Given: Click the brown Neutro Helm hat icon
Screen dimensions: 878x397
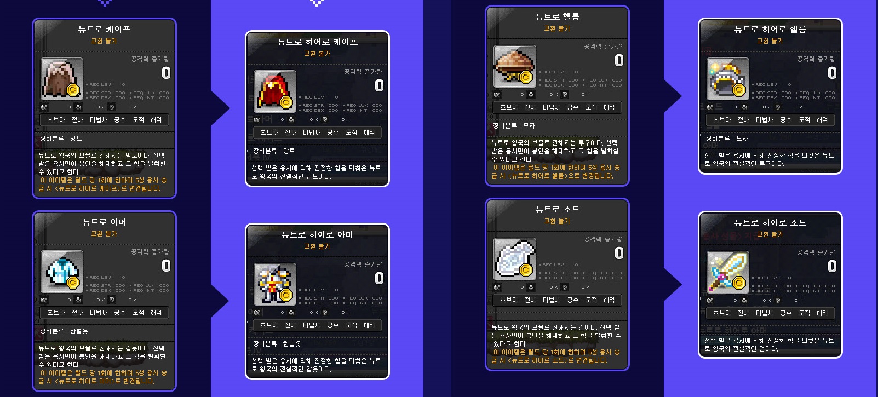Looking at the screenshot, I should point(515,66).
